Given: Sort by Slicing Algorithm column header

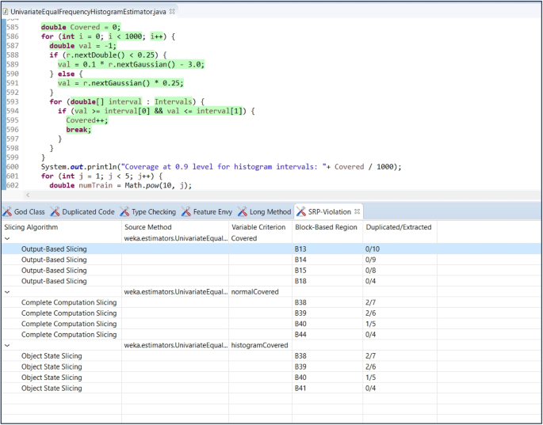Looking at the screenshot, I should tap(32, 227).
